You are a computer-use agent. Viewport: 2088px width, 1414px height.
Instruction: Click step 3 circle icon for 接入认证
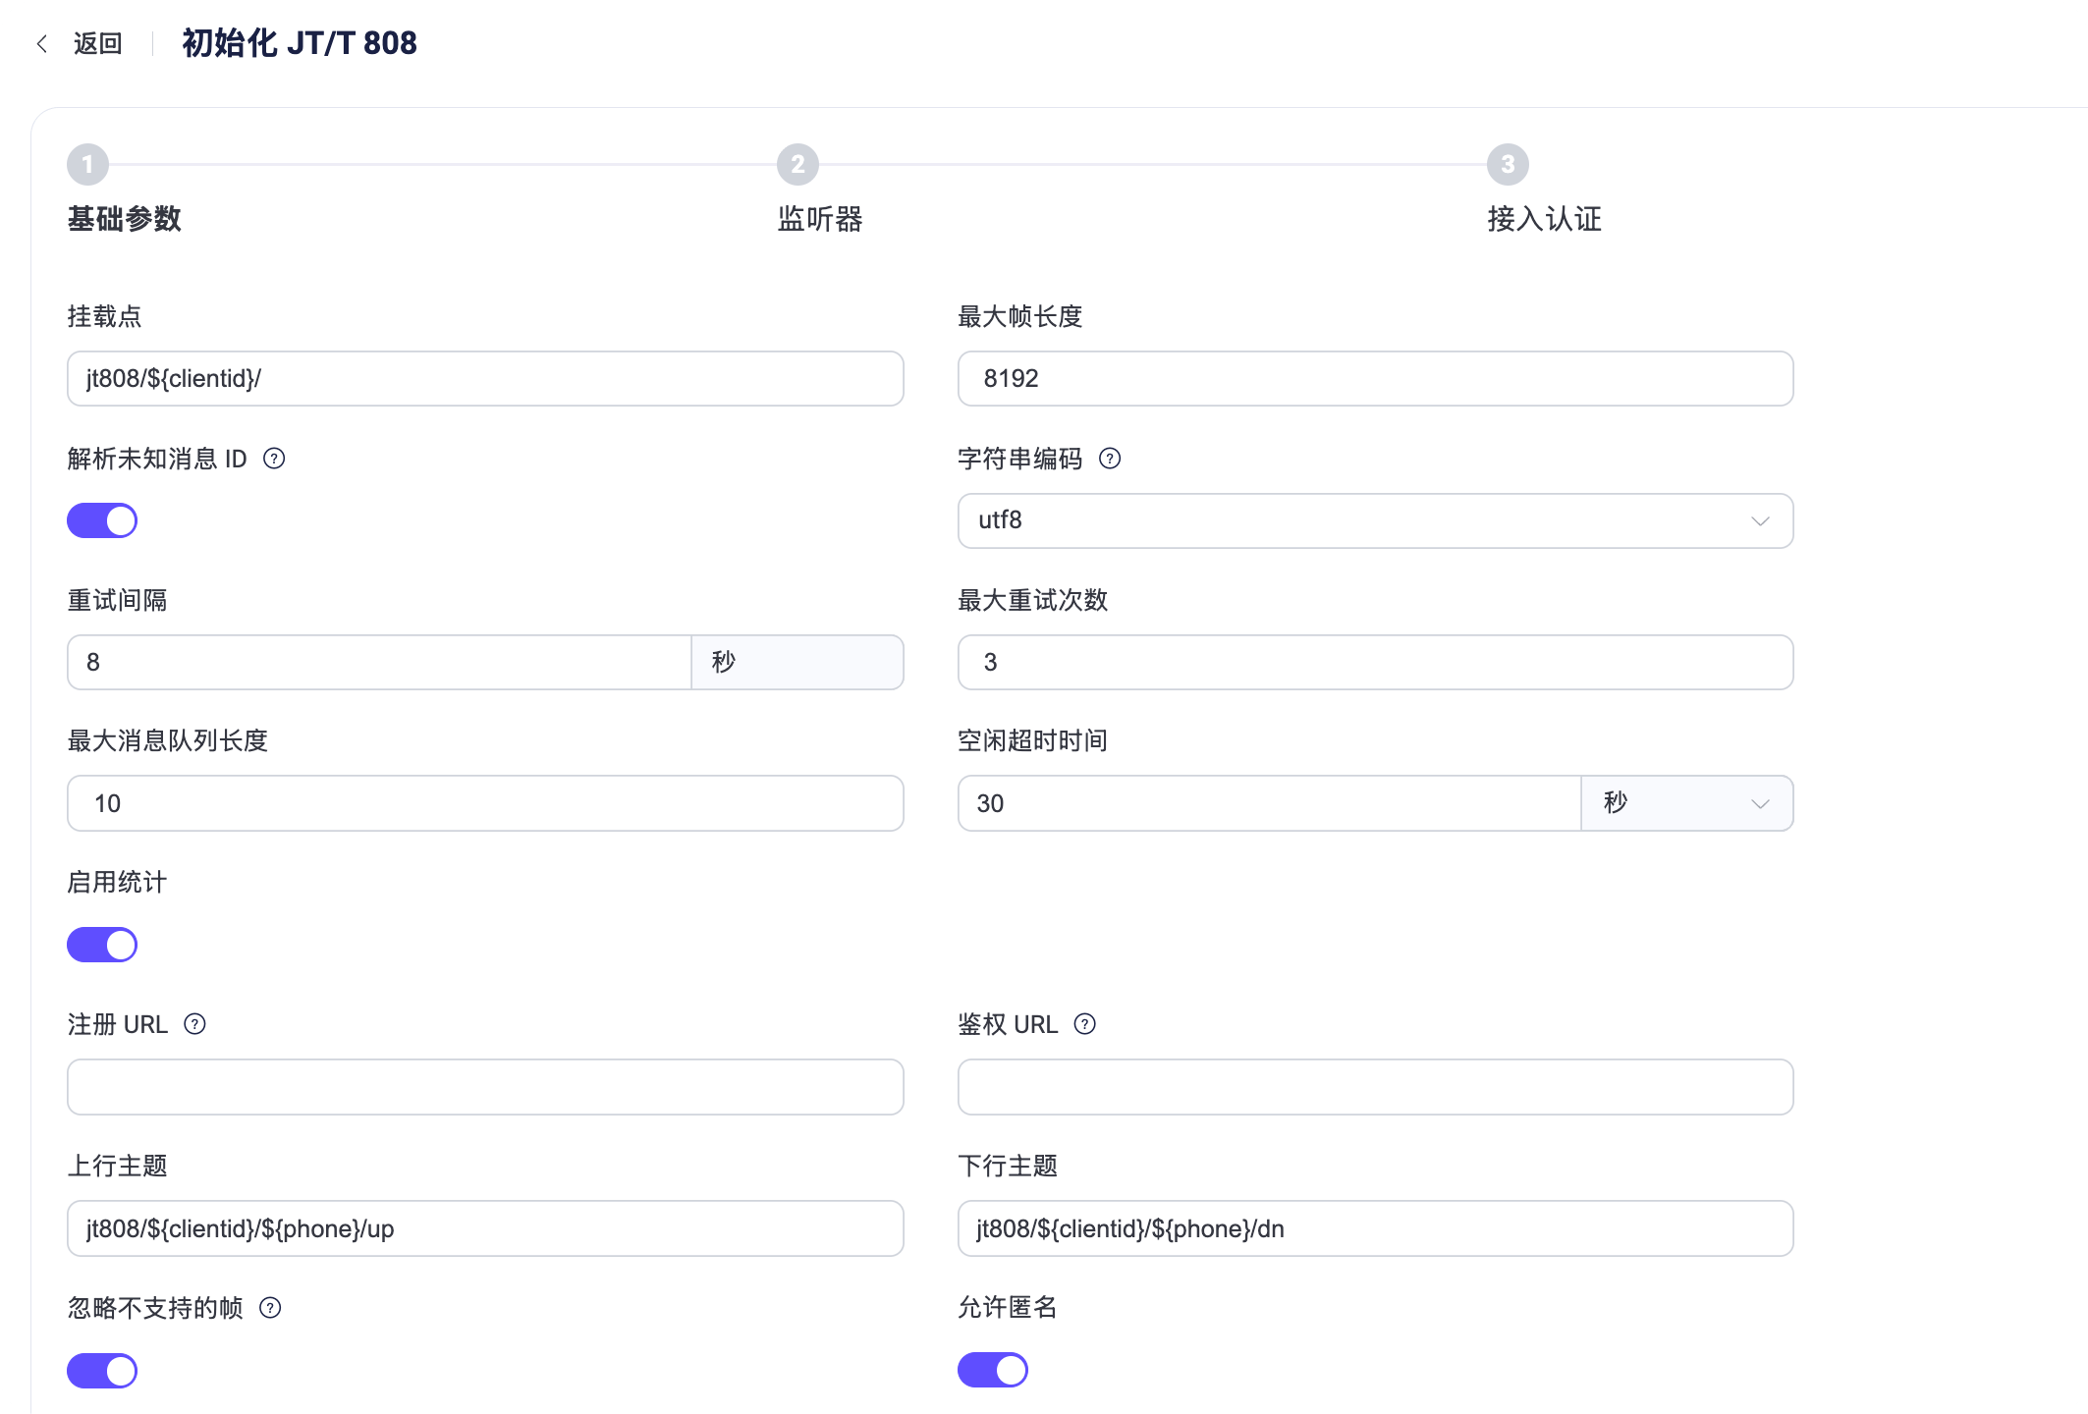pos(1508,164)
